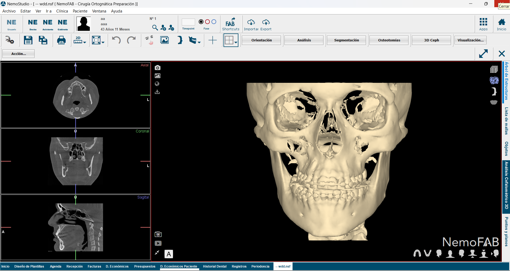
Task: Open the Apps grid
Action: (x=483, y=24)
